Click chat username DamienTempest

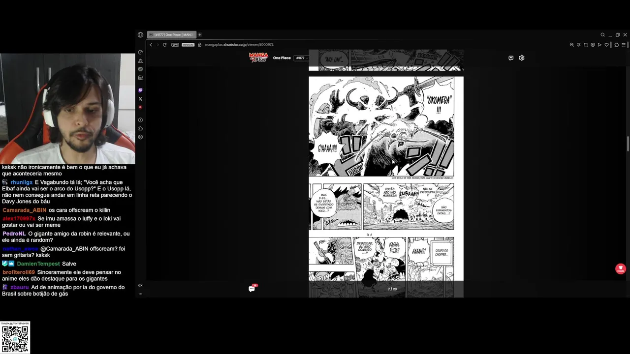click(x=38, y=264)
